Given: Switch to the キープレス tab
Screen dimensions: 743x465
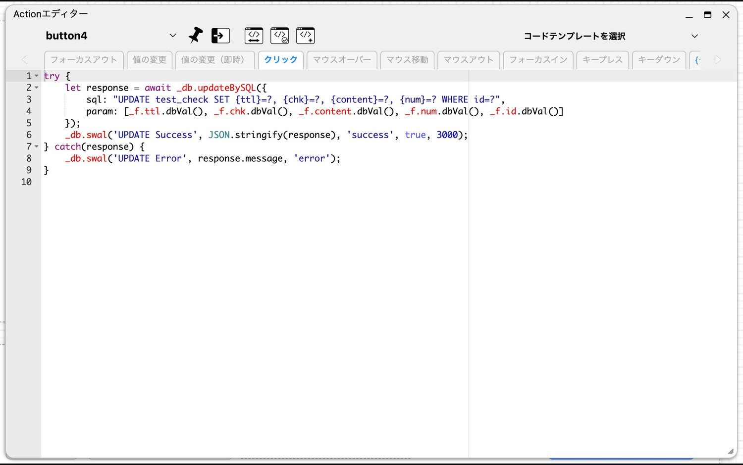Looking at the screenshot, I should [x=603, y=60].
